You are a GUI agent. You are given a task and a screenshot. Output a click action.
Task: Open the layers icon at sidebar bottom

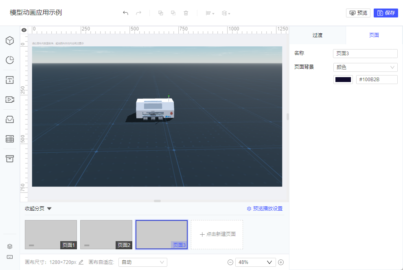point(10,246)
